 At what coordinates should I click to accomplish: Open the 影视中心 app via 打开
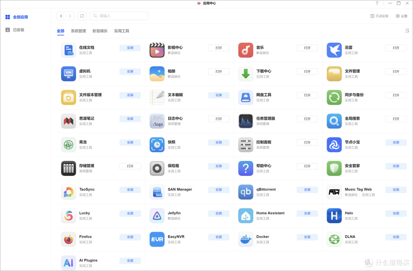tap(219, 48)
